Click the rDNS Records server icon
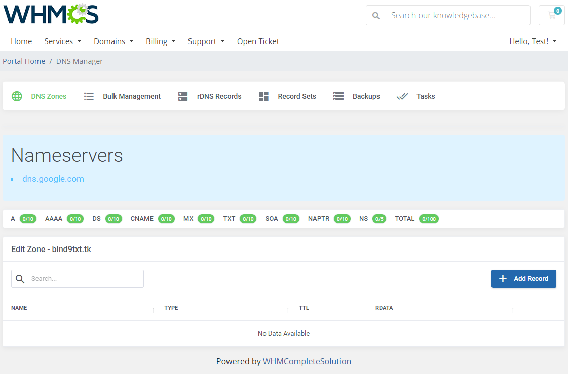Image resolution: width=568 pixels, height=374 pixels. click(183, 96)
